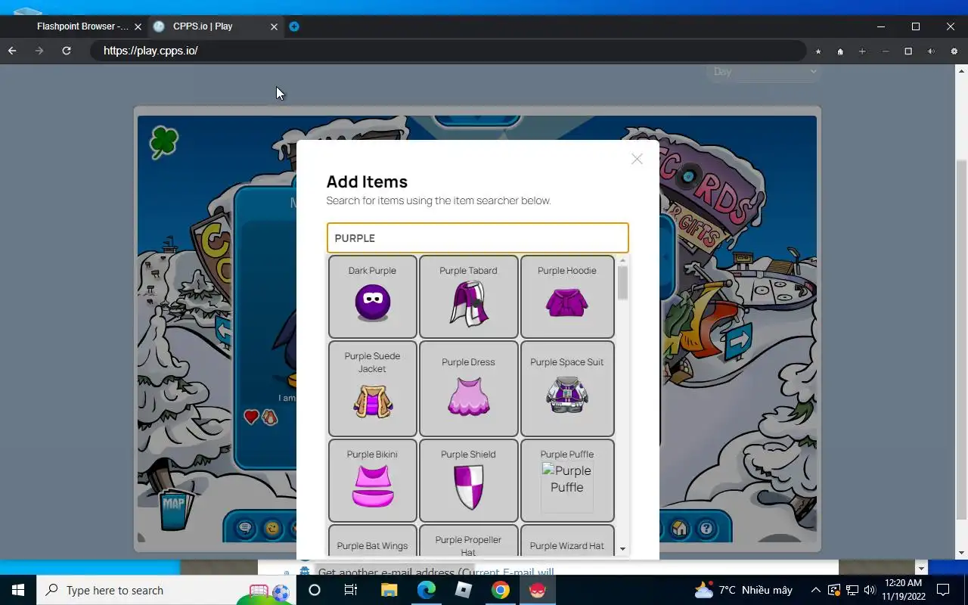Click the igloo home icon in game bar
The width and height of the screenshot is (968, 605).
679,528
